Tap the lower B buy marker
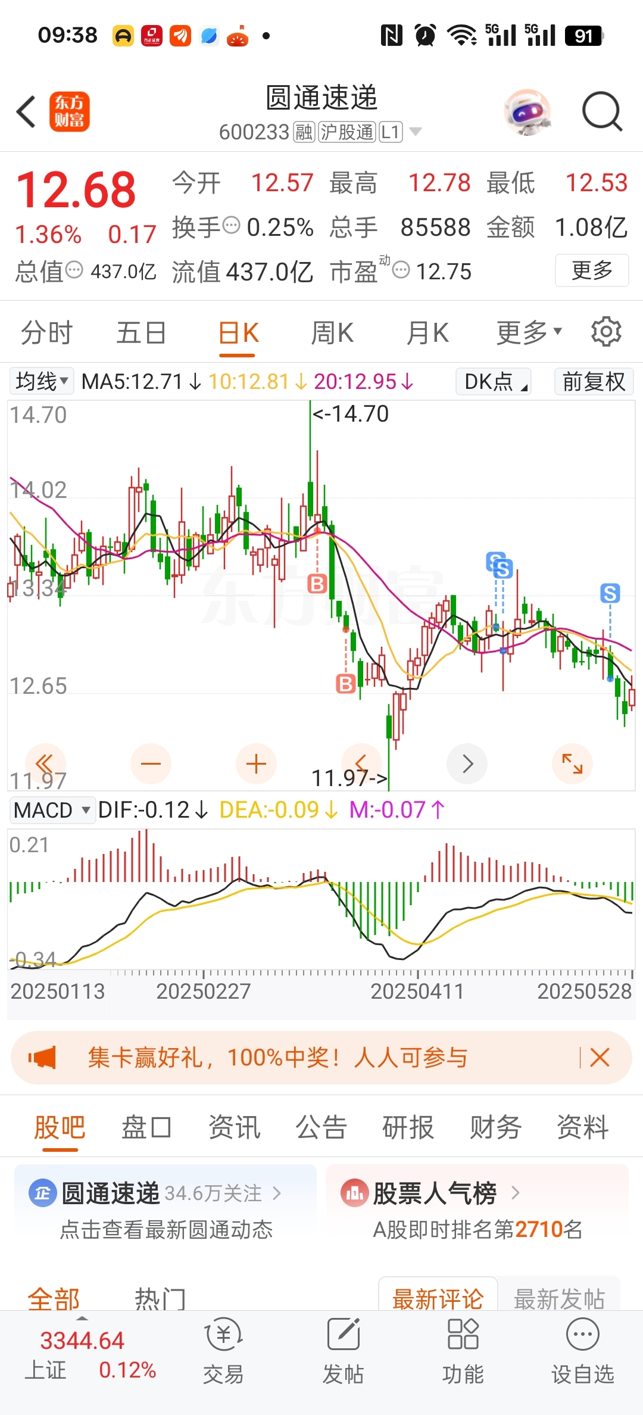This screenshot has width=643, height=1415. [x=345, y=683]
